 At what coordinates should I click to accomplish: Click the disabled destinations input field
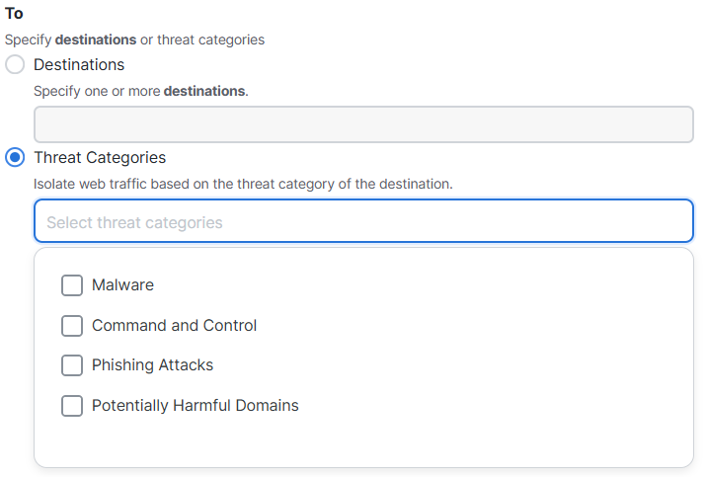point(363,124)
